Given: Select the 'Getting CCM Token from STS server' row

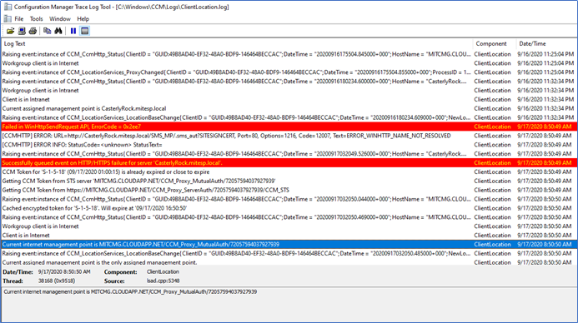Looking at the screenshot, I should (x=289, y=181).
